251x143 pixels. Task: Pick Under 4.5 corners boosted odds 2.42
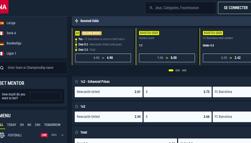pyautogui.click(x=227, y=58)
